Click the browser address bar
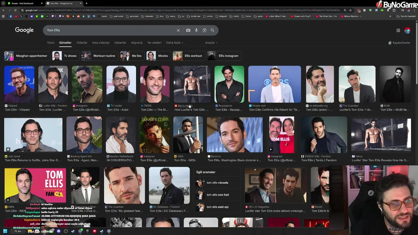 [x=183, y=10]
